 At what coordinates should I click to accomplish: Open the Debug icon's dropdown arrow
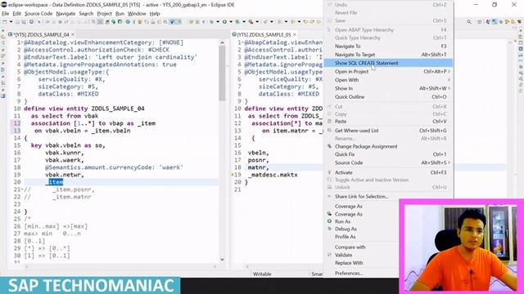(218, 22)
